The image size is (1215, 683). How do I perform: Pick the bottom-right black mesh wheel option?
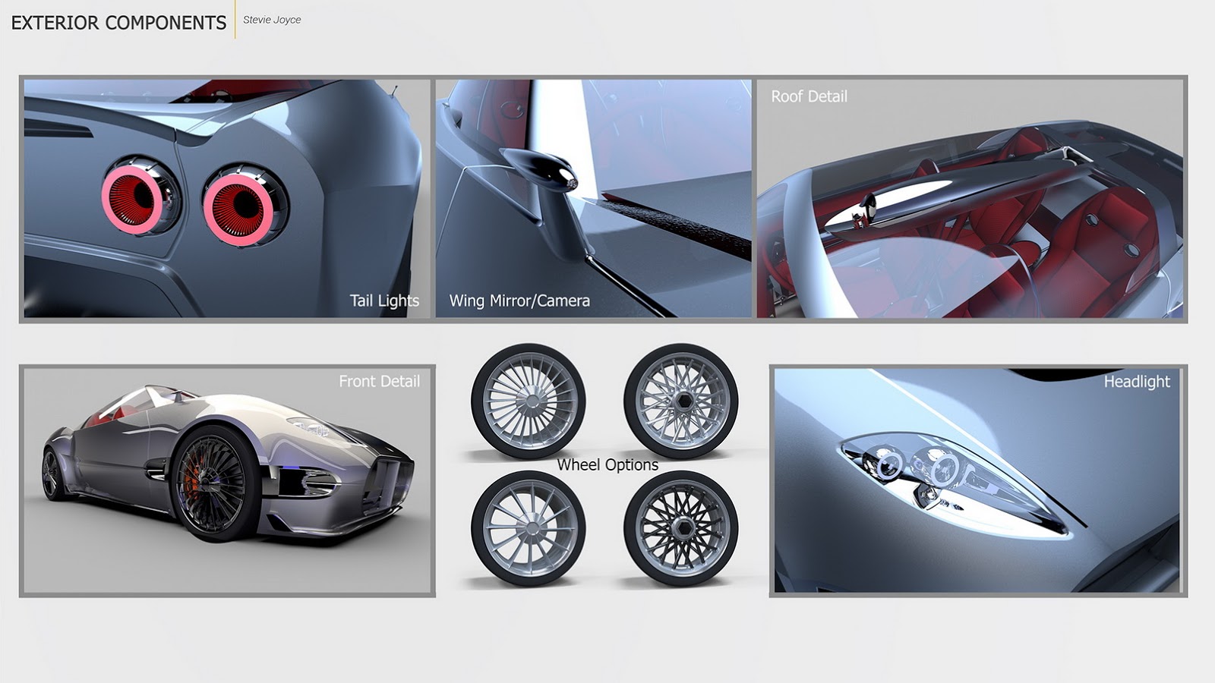680,528
